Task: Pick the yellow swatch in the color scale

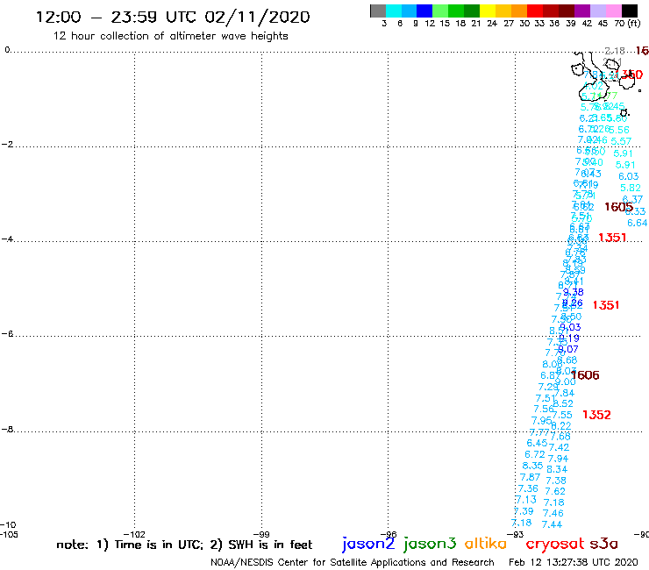Action: point(488,11)
